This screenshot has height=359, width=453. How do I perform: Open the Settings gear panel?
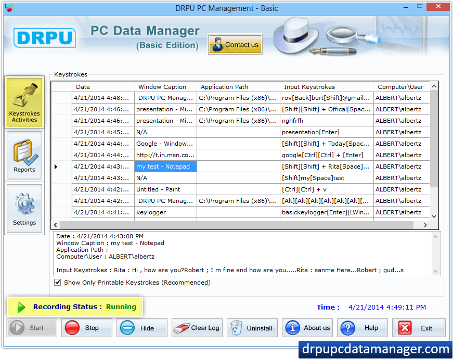click(24, 209)
